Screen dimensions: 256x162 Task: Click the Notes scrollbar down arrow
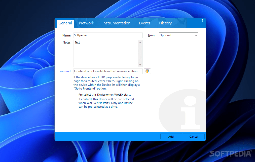[140, 65]
